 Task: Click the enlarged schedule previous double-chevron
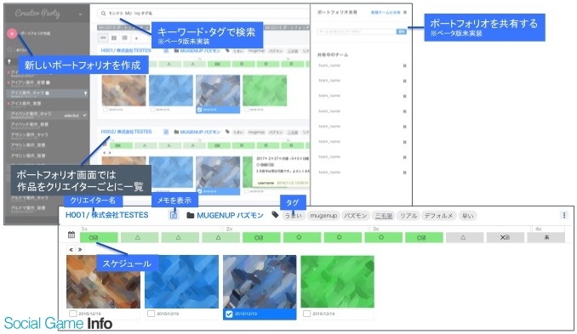coord(71,250)
